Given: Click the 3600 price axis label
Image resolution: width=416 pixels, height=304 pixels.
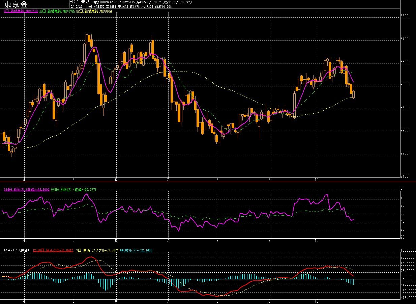Looking at the screenshot, I should (x=405, y=62).
